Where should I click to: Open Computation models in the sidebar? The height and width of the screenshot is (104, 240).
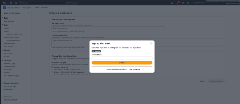coord(11,37)
